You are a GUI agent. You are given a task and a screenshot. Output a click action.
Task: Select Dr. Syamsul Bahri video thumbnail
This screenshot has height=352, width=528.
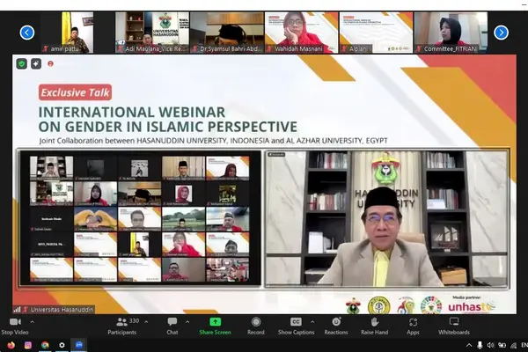coord(227,33)
